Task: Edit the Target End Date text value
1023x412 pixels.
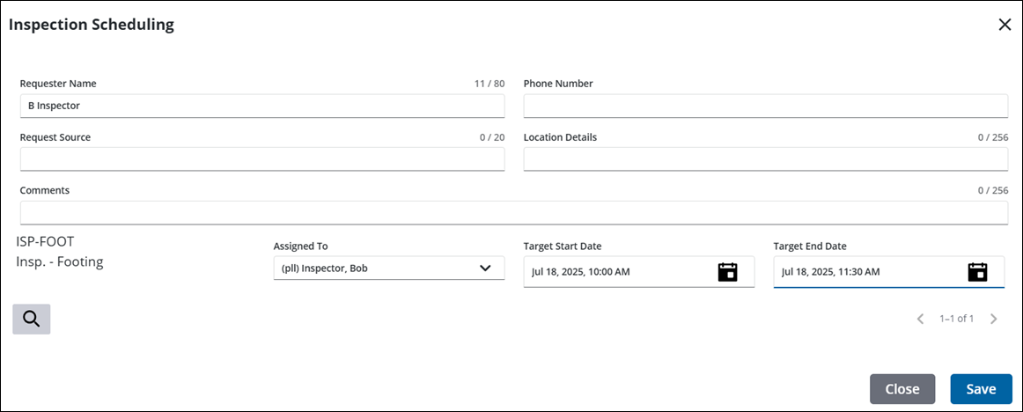Action: (x=866, y=272)
